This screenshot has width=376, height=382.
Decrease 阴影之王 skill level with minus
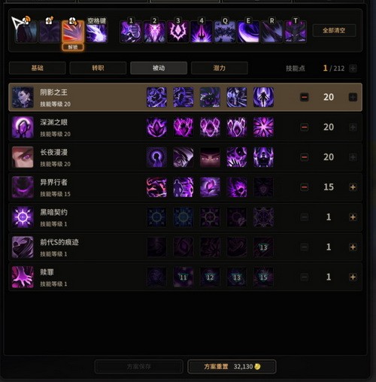305,97
